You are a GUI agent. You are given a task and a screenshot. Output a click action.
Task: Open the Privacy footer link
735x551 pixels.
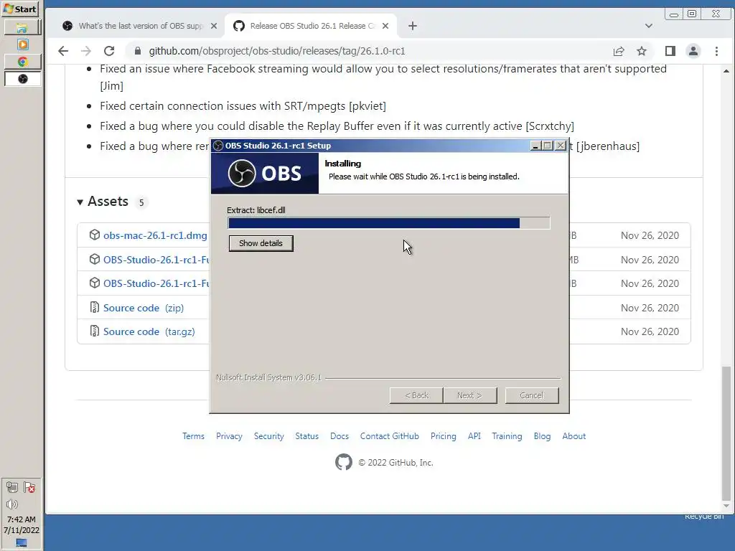(229, 436)
